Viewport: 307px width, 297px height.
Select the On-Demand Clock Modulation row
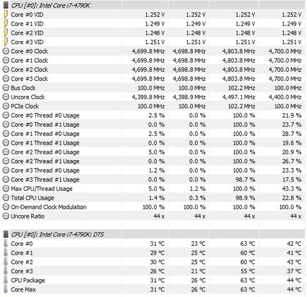tap(153, 207)
